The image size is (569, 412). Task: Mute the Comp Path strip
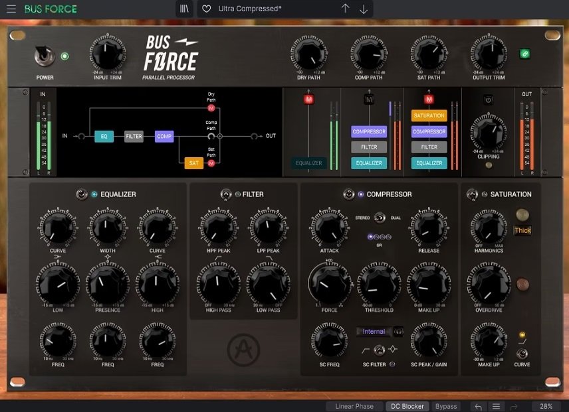point(369,100)
